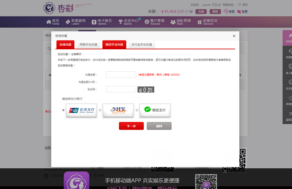
Task: Focus the 验证码 input field
Action: coord(121,89)
